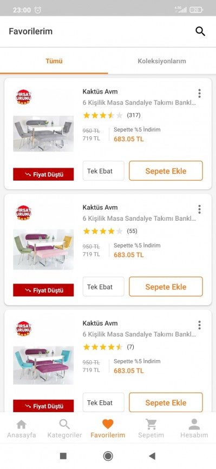The image size is (216, 469).
Task: Open options menu for first product
Action: pos(199,94)
